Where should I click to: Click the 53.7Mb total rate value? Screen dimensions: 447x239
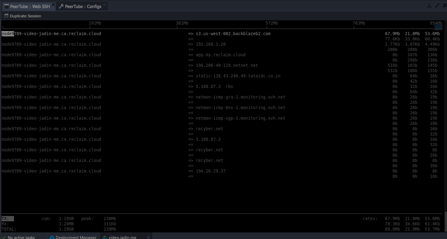(432, 229)
